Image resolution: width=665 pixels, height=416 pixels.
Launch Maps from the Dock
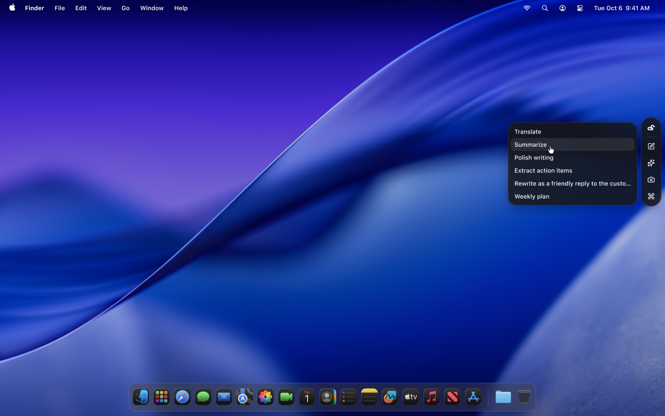pos(245,397)
